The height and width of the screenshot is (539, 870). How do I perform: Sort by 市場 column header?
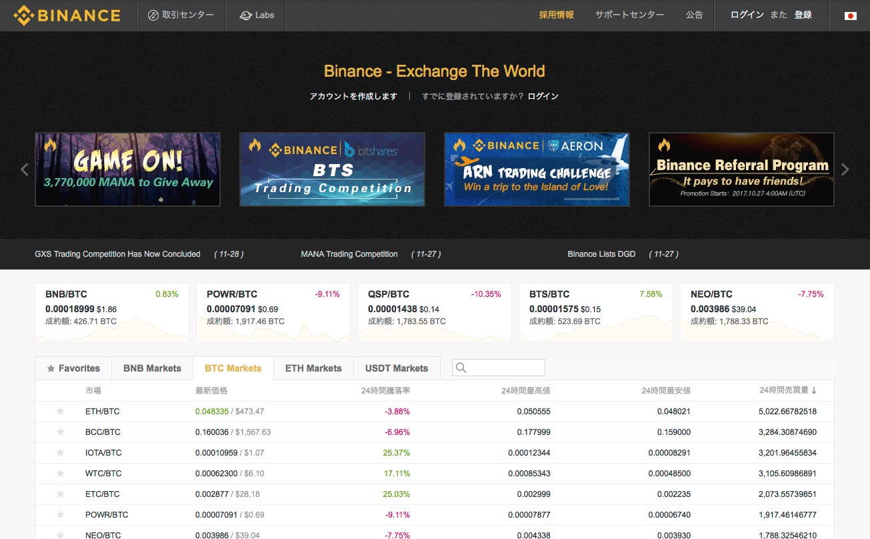pyautogui.click(x=93, y=390)
